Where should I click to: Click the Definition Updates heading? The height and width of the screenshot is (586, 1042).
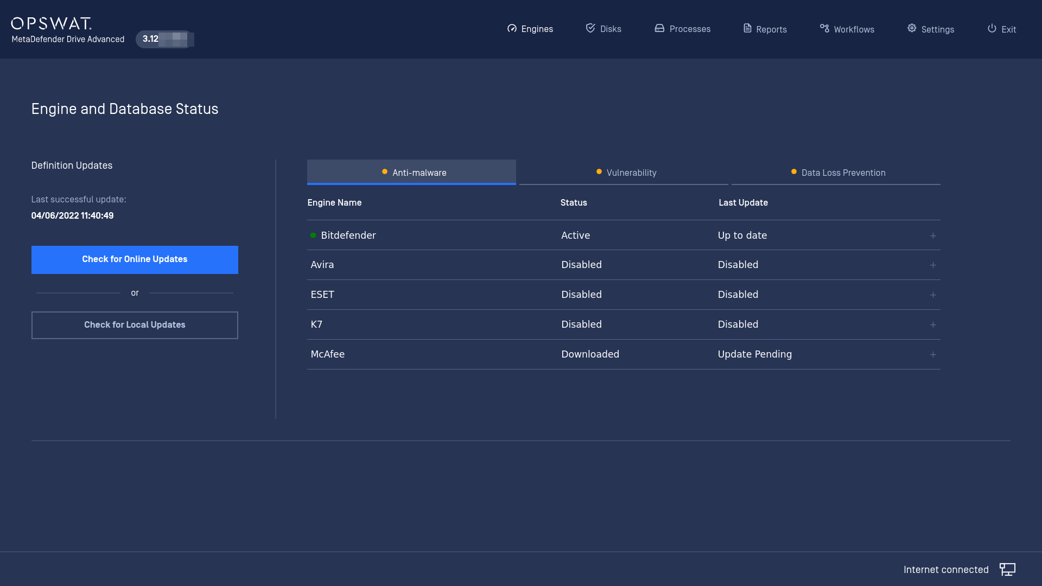pyautogui.click(x=72, y=165)
